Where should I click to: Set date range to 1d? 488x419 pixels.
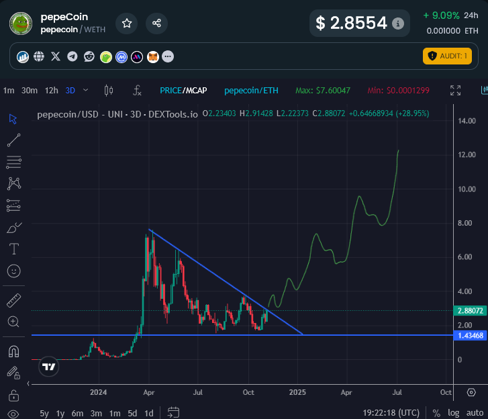point(149,414)
